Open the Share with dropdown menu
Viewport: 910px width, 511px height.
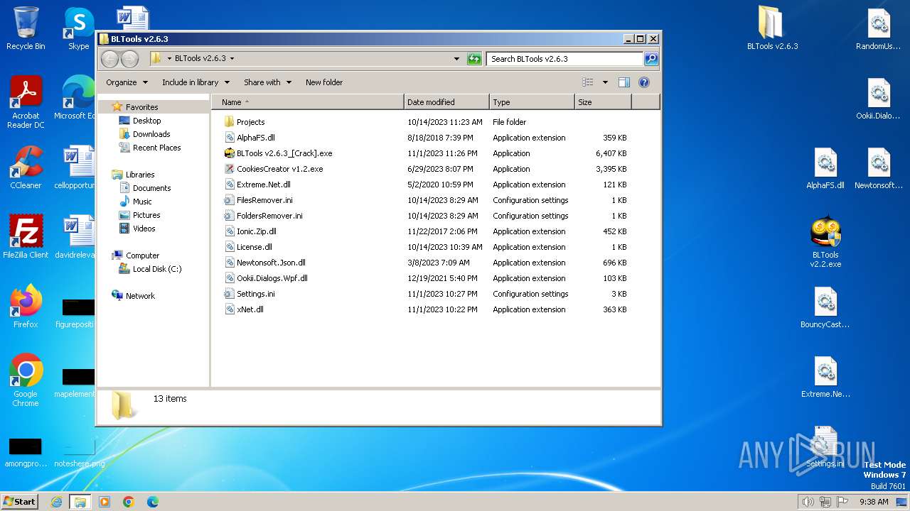268,82
